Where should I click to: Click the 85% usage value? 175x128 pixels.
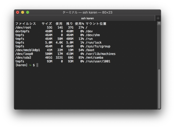81,58
